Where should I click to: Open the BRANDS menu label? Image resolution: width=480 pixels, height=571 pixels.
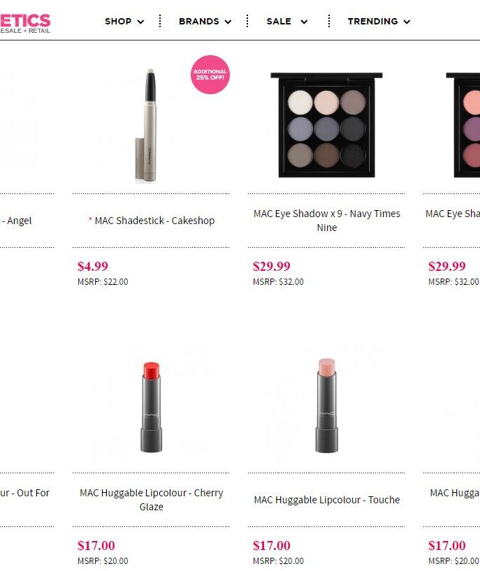coord(199,21)
